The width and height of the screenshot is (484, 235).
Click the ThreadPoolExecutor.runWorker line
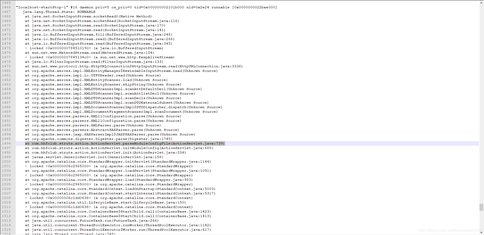tap(118, 225)
